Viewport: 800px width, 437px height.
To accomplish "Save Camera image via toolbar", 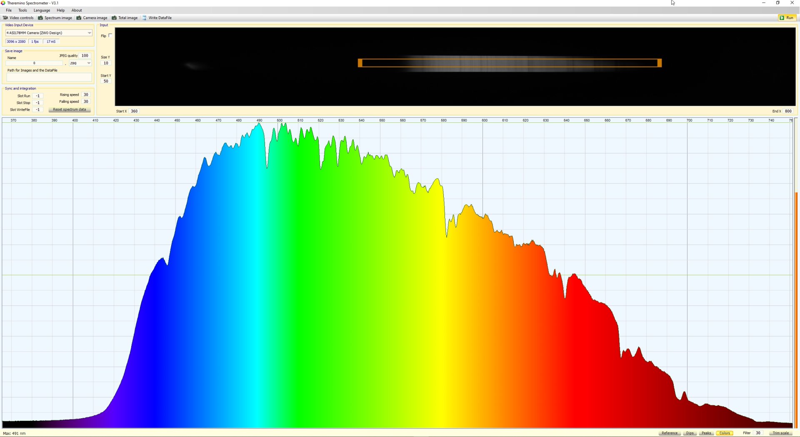I will click(x=92, y=18).
